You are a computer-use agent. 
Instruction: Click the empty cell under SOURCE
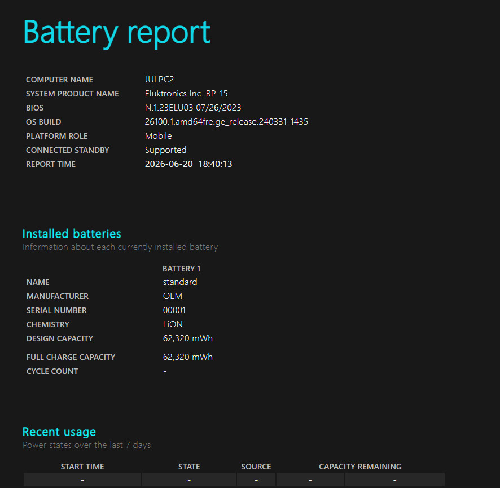point(256,480)
